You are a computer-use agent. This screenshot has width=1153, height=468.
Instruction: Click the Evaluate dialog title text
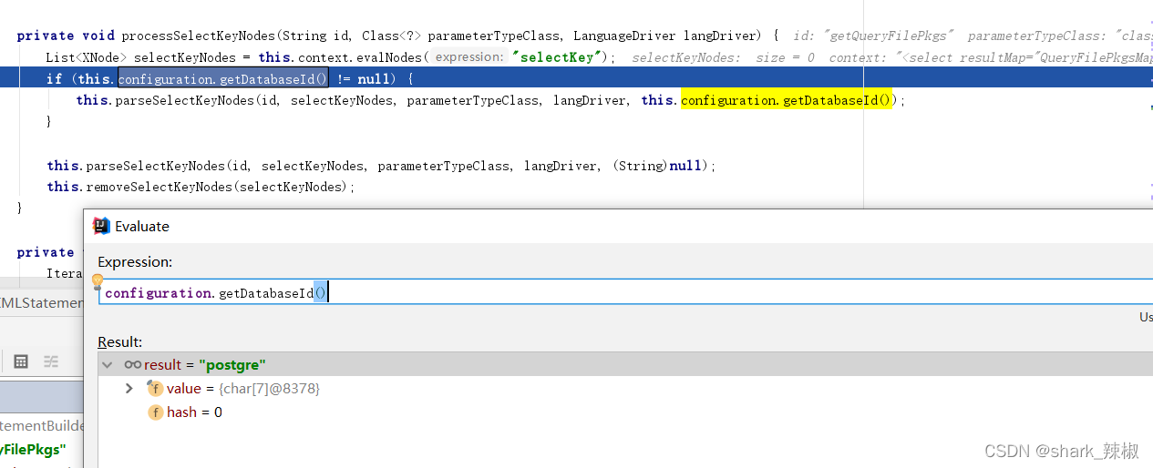(142, 227)
